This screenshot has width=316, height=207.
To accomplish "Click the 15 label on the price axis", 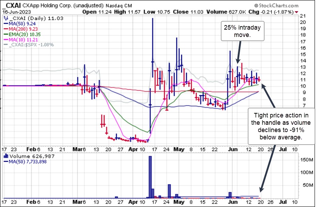I will 303,54.
